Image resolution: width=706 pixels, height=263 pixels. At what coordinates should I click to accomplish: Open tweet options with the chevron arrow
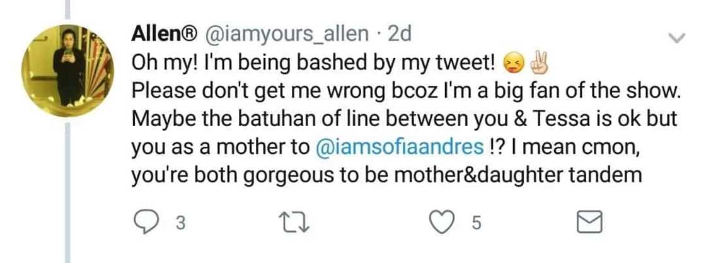click(x=676, y=38)
